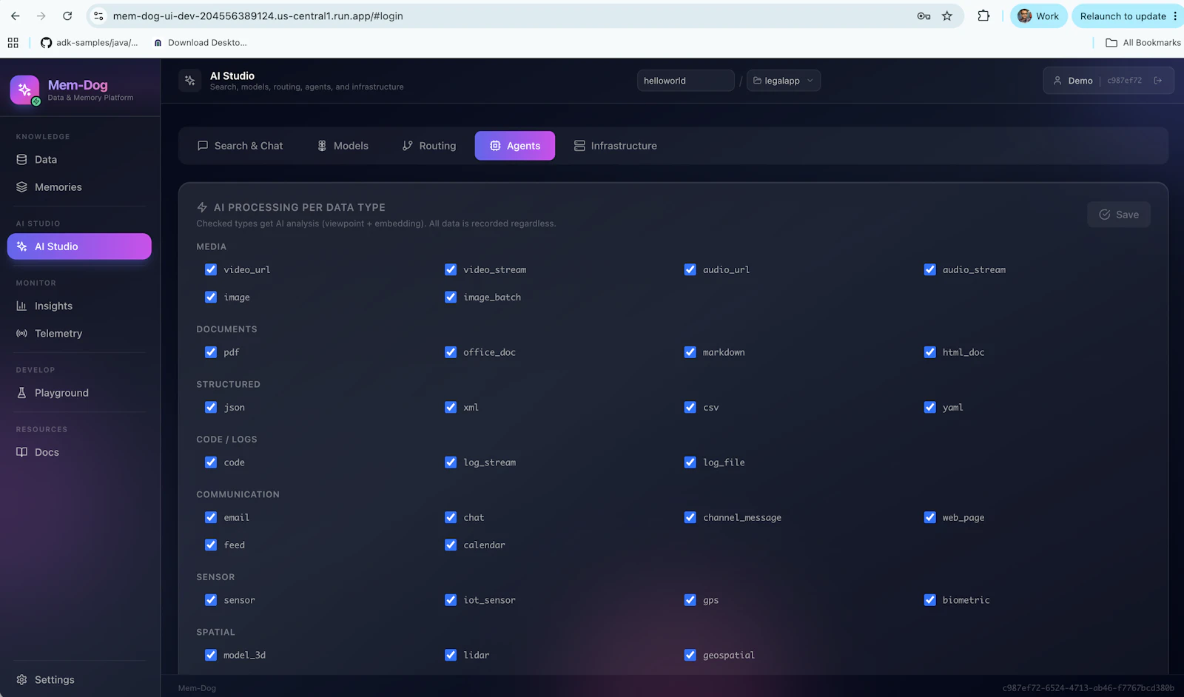
Task: Click the helloworld workspace field
Action: click(x=685, y=81)
